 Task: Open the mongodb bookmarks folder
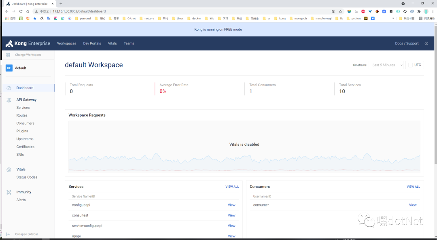pos(298,18)
